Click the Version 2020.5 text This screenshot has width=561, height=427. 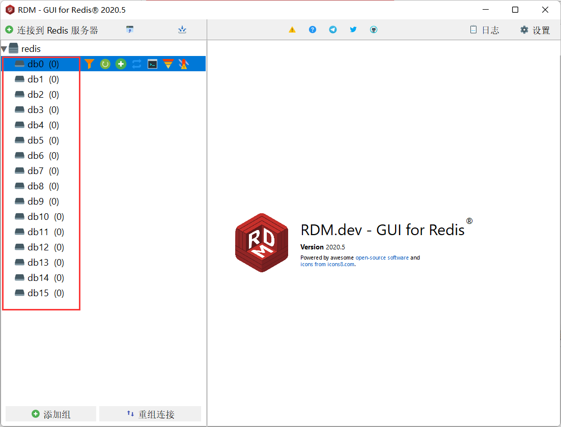pos(323,247)
